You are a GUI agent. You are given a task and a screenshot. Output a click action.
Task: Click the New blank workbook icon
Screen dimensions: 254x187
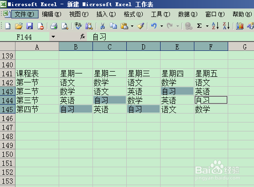[x=8, y=26]
